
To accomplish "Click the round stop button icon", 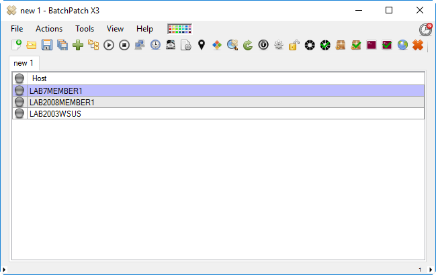I will (124, 45).
